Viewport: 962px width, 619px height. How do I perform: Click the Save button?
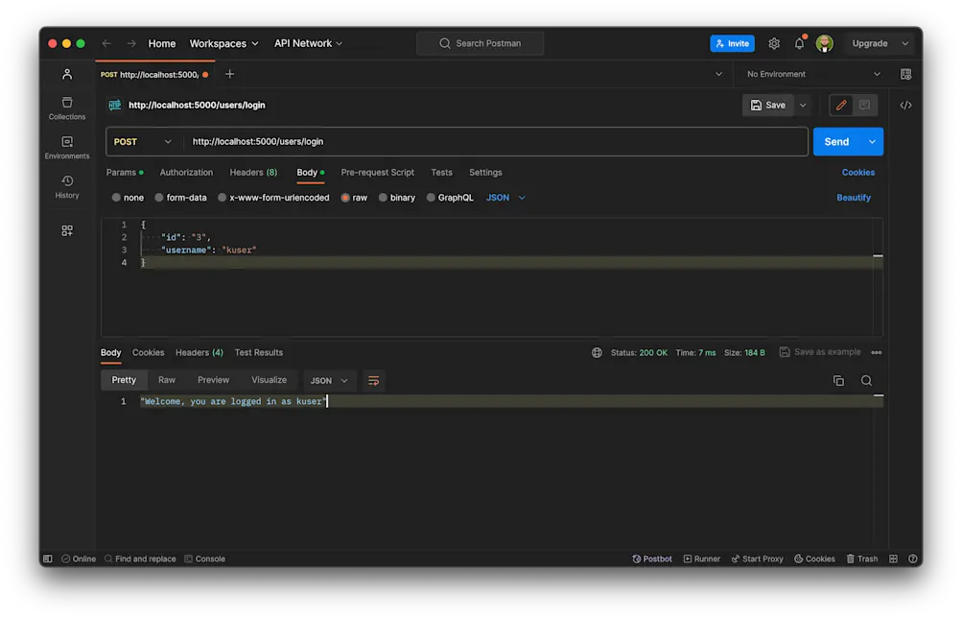coord(768,105)
